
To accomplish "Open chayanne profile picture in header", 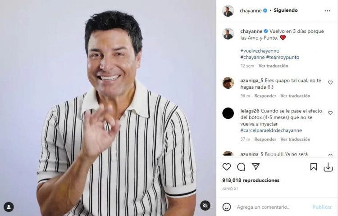I will pos(228,11).
